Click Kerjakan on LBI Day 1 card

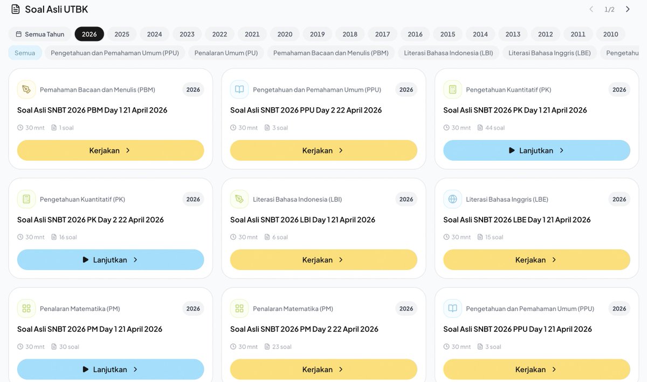323,260
